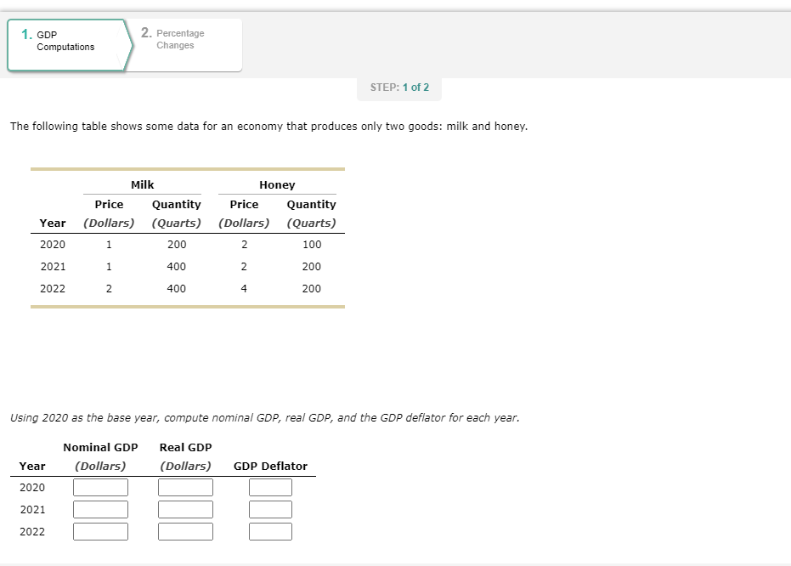Select the 2022 honey price value 4

click(x=244, y=289)
